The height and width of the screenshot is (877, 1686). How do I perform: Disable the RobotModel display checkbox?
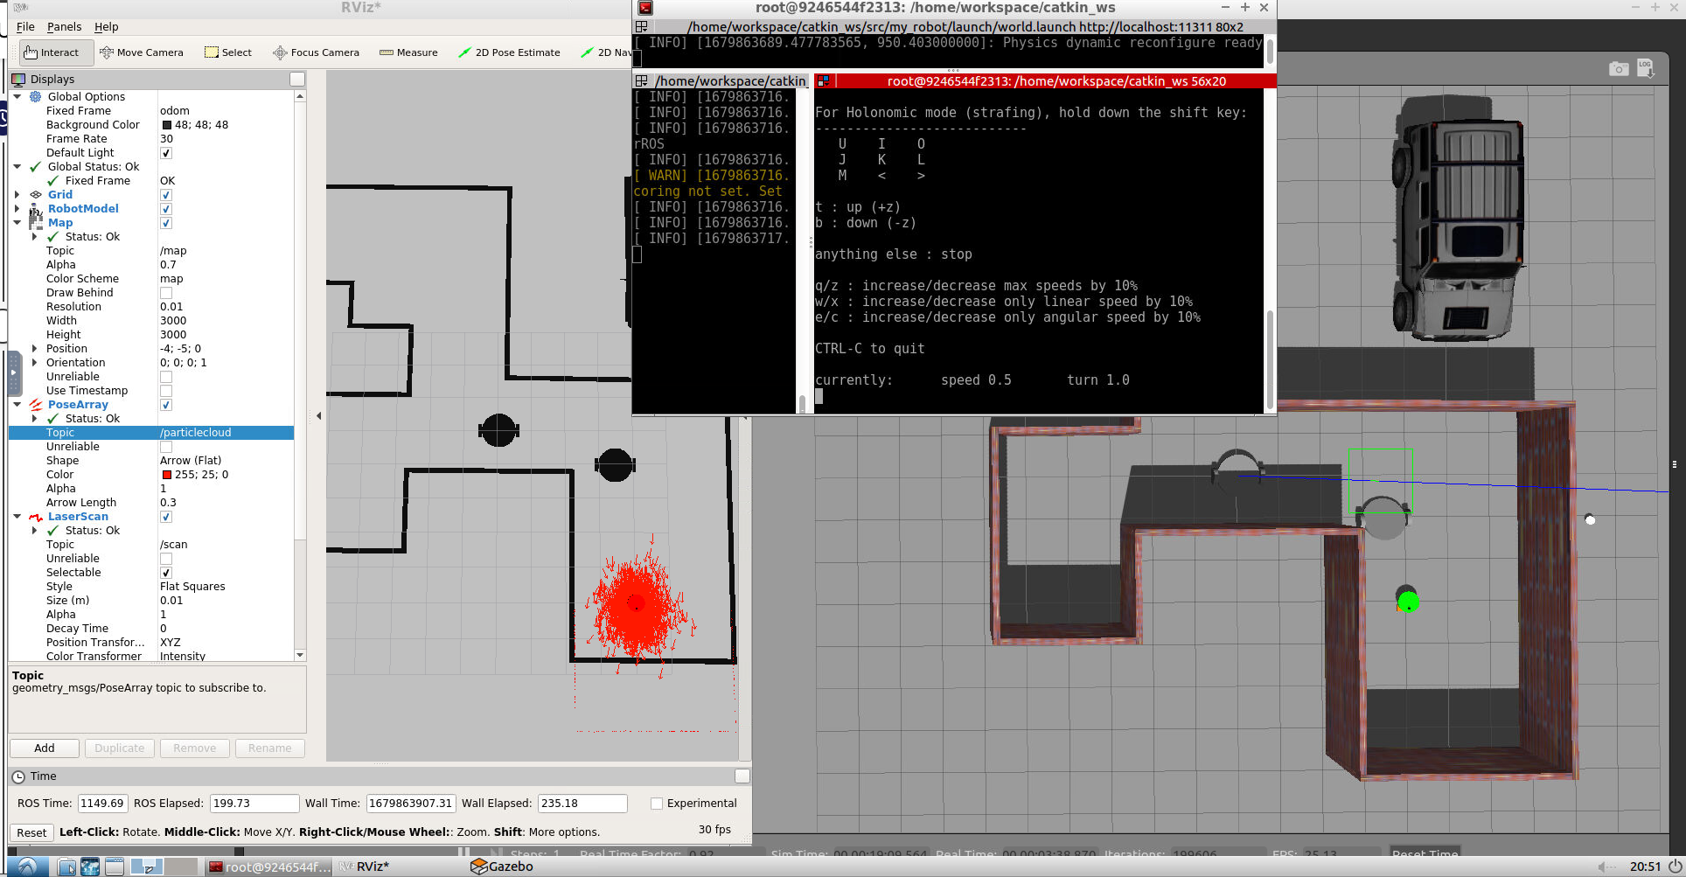pyautogui.click(x=166, y=209)
